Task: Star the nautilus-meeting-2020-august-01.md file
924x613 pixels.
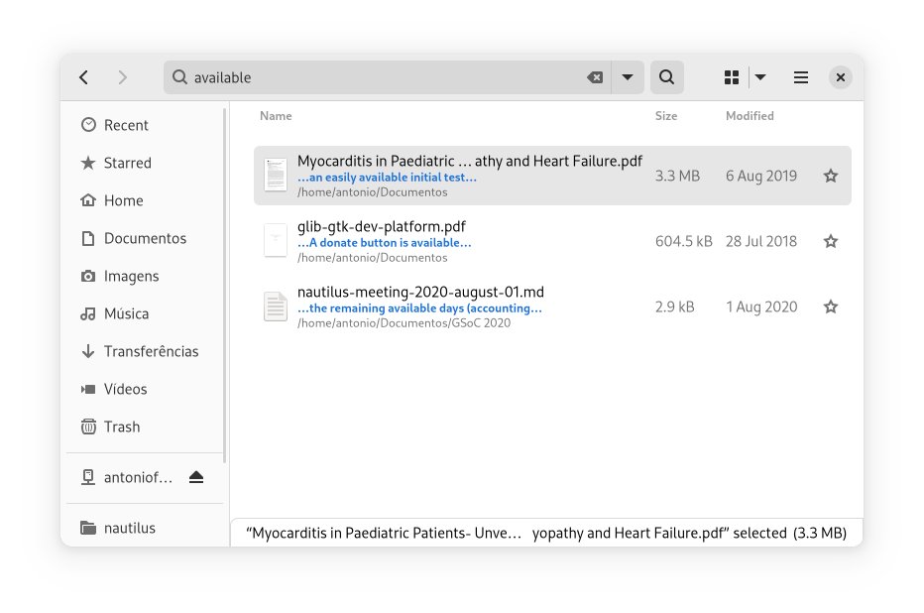Action: click(x=830, y=306)
